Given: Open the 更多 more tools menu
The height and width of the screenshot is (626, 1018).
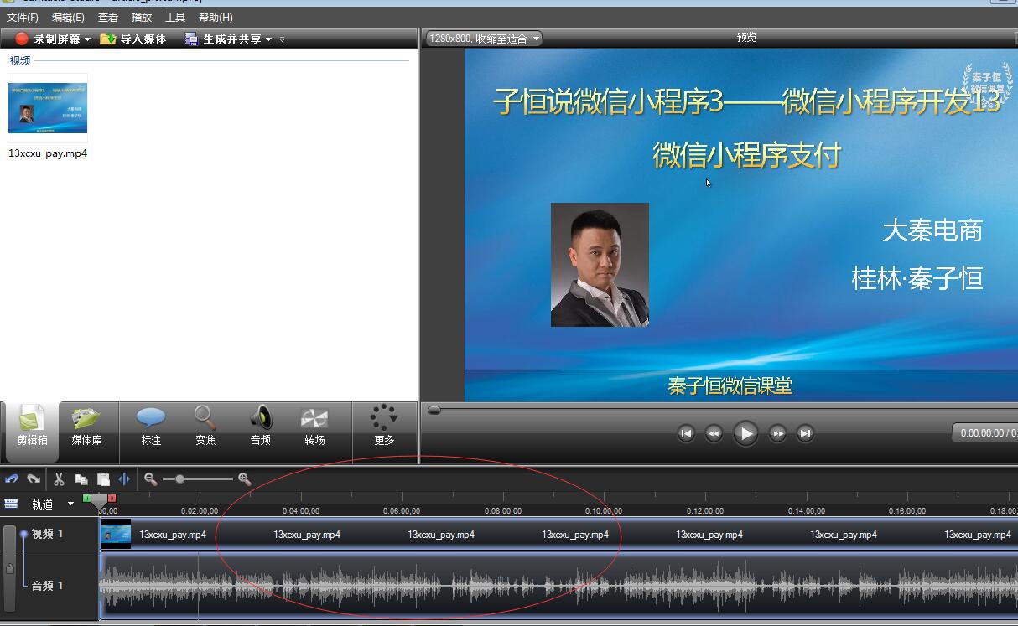Looking at the screenshot, I should coord(384,427).
